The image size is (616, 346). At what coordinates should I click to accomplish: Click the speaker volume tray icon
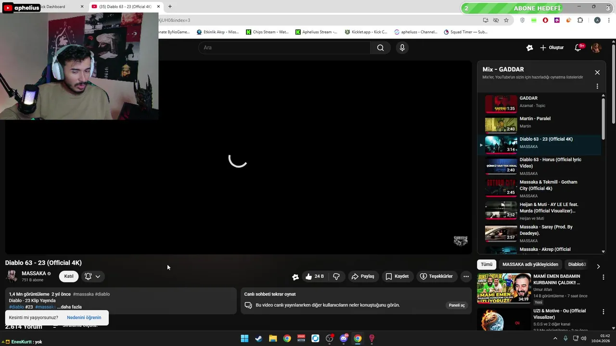click(583, 338)
